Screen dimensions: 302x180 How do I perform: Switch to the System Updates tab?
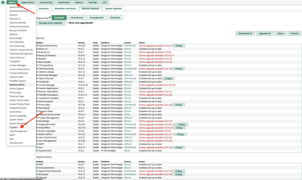point(113,9)
